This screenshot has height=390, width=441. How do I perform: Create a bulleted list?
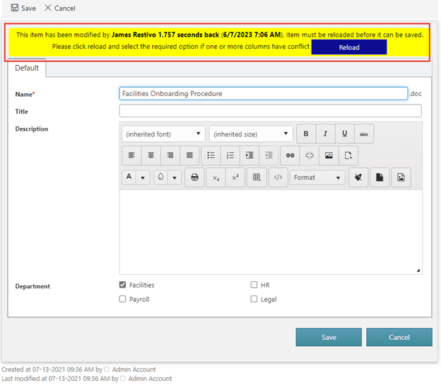pyautogui.click(x=211, y=155)
